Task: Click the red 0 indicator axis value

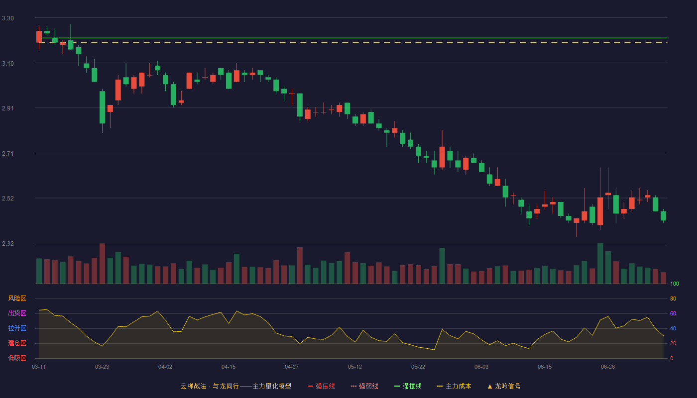Action: point(672,358)
